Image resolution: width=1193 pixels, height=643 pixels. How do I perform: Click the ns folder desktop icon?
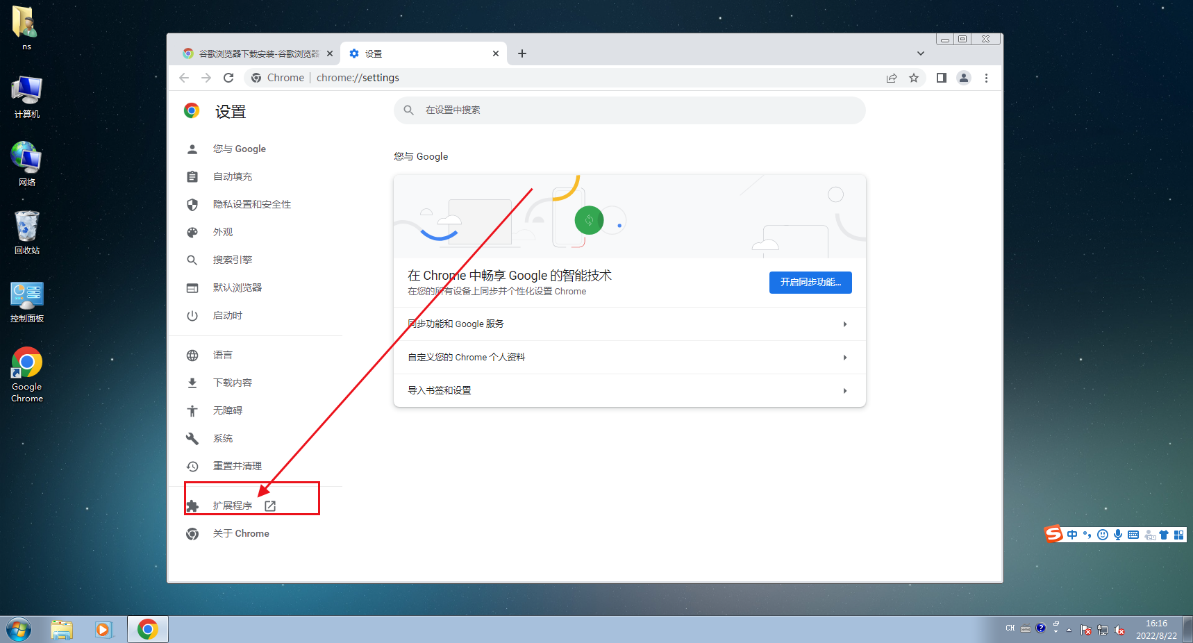coord(26,28)
